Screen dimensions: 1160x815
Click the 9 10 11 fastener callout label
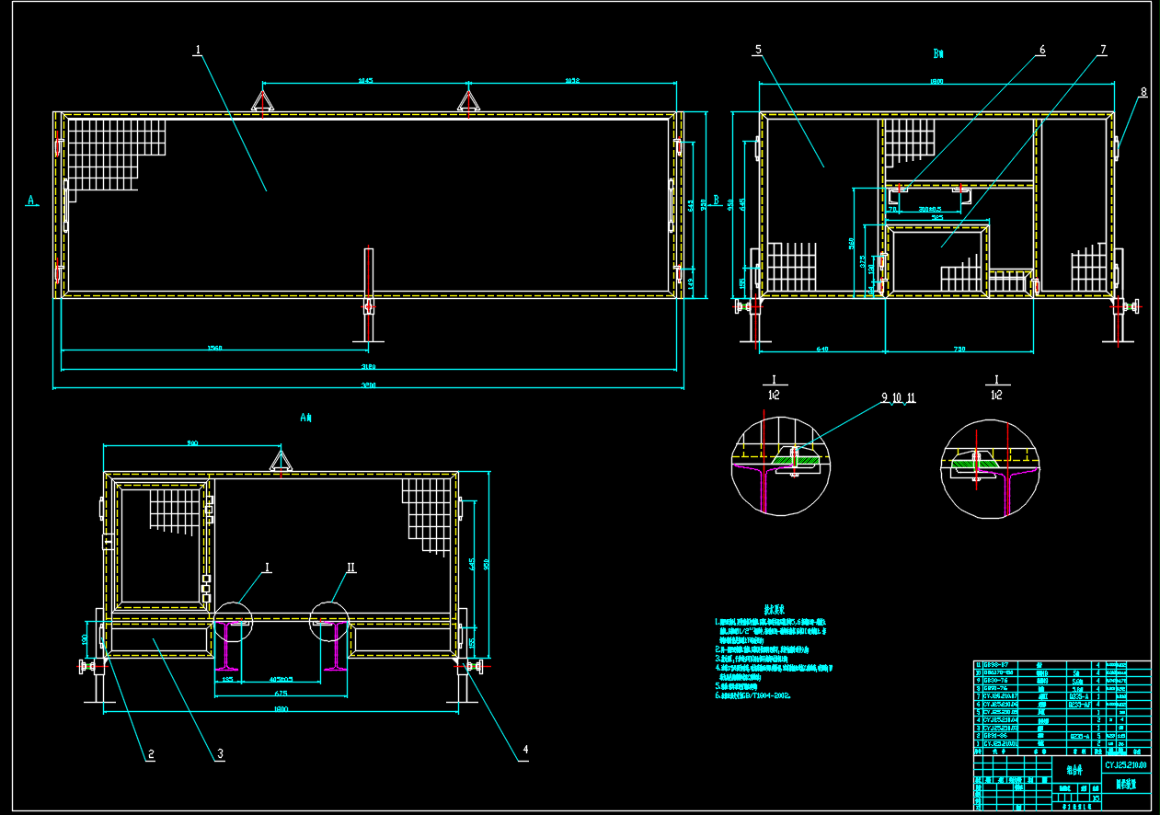(898, 398)
